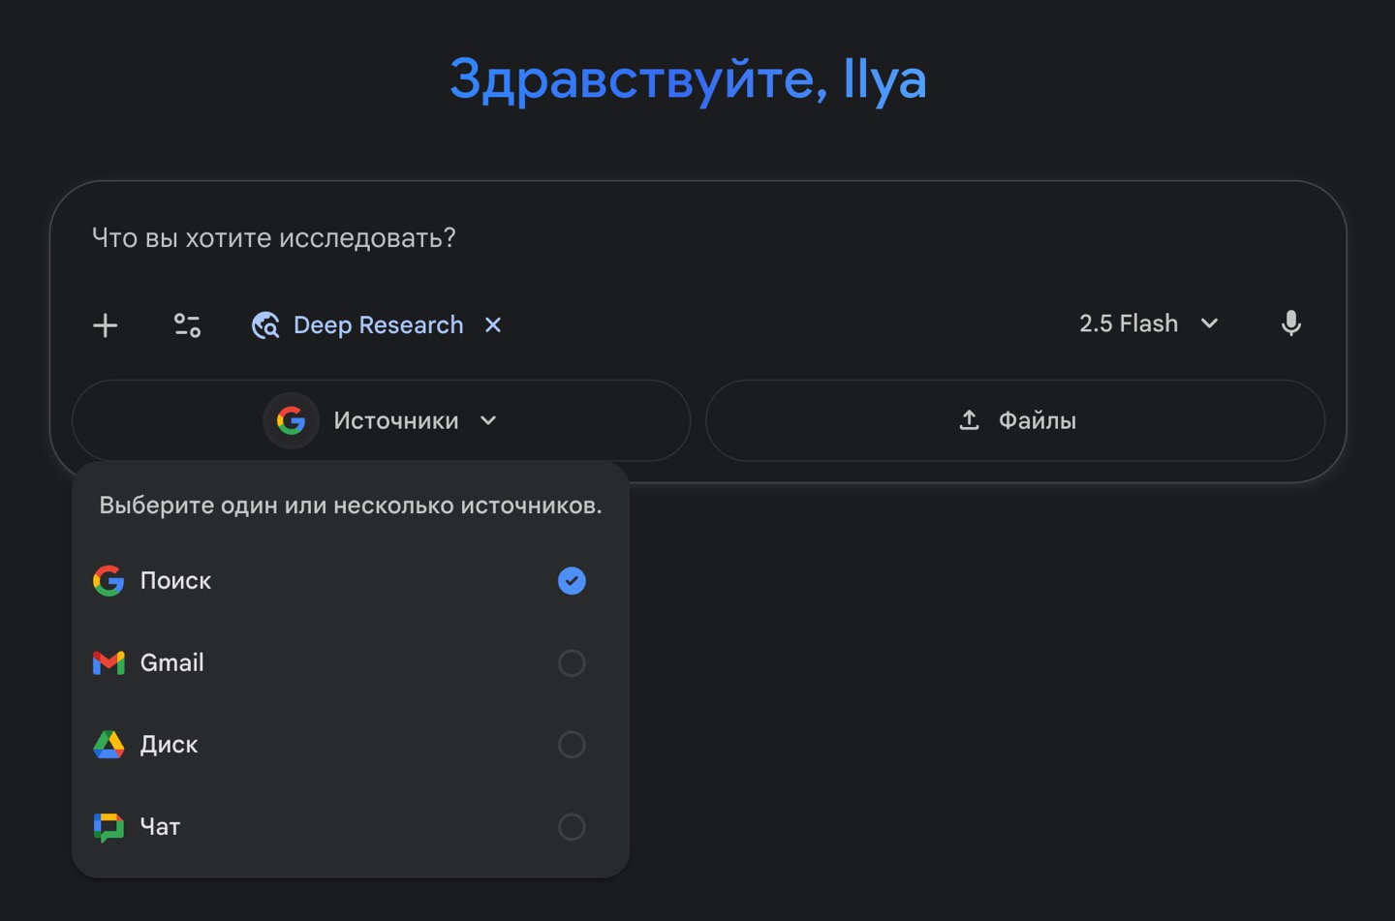Uncheck the Поиск source checkbox
This screenshot has width=1395, height=921.
[572, 581]
